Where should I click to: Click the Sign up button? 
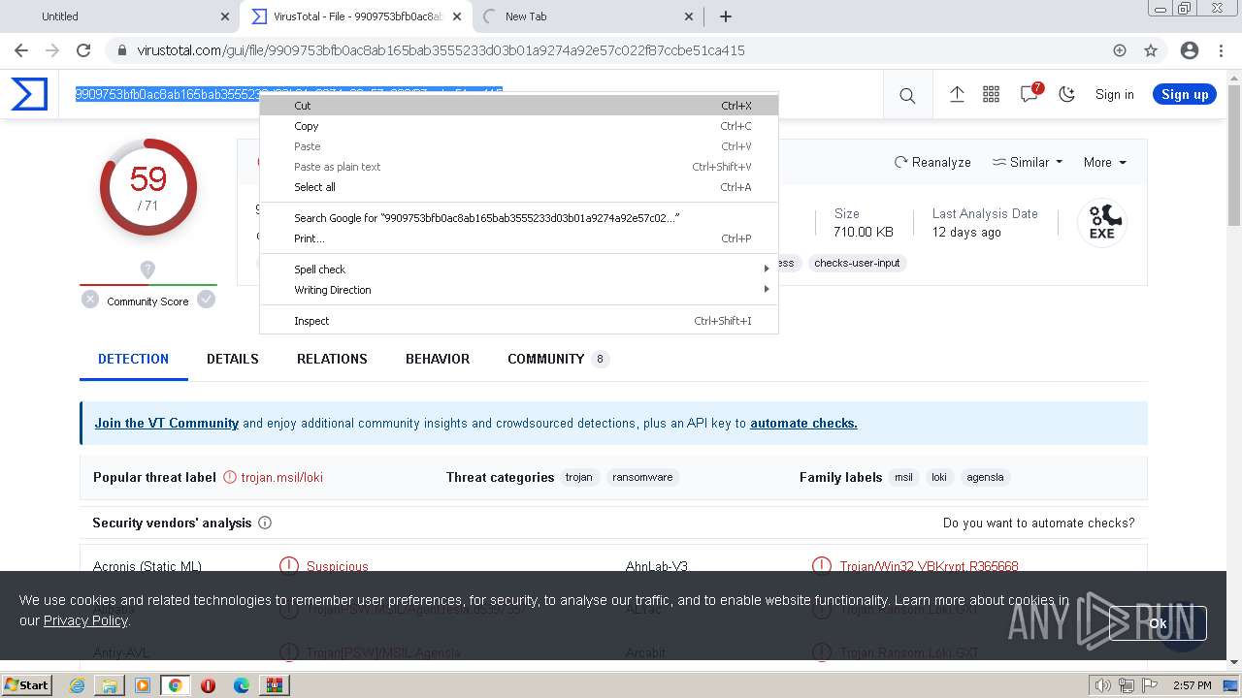pyautogui.click(x=1185, y=94)
